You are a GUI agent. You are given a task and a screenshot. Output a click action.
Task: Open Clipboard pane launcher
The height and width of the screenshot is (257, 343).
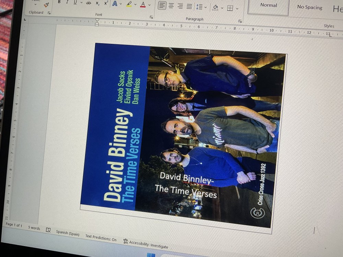click(x=49, y=13)
